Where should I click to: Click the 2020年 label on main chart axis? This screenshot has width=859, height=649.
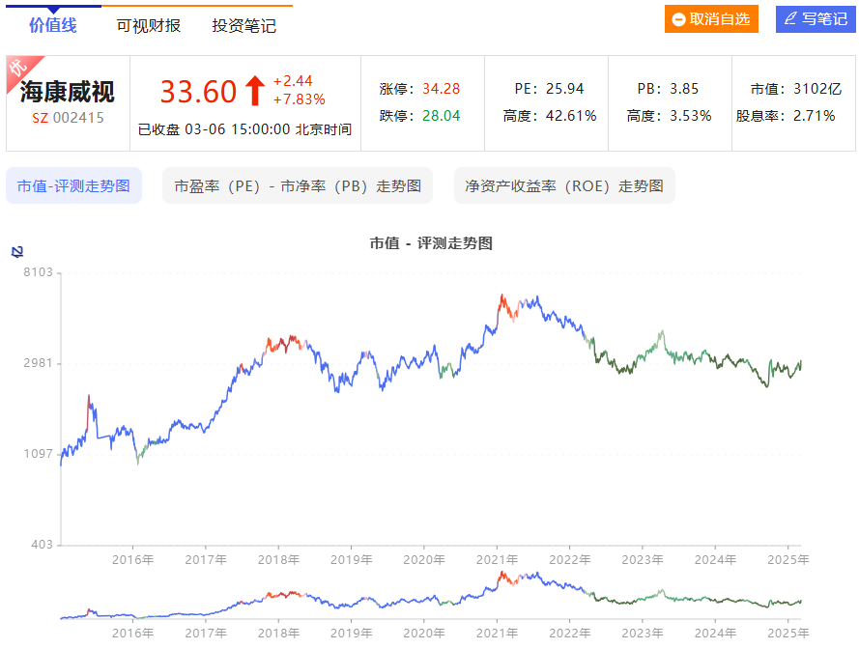point(422,559)
